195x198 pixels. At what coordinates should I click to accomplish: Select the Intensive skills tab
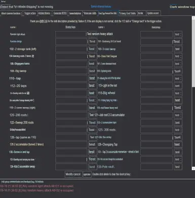point(90,13)
